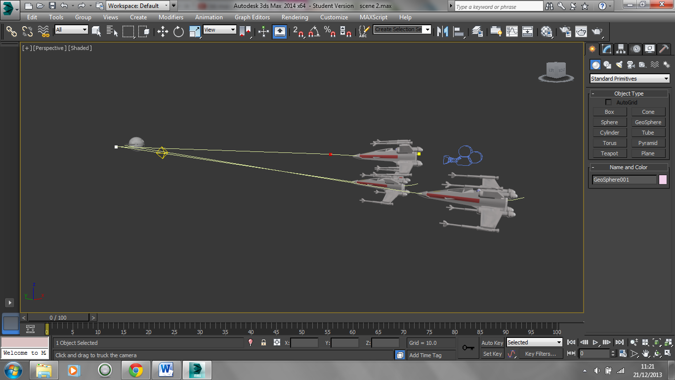
Task: Click Use Pivot Point Center button
Action: 245,31
